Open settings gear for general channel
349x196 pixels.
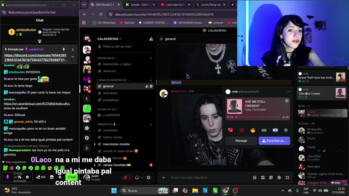(151, 86)
